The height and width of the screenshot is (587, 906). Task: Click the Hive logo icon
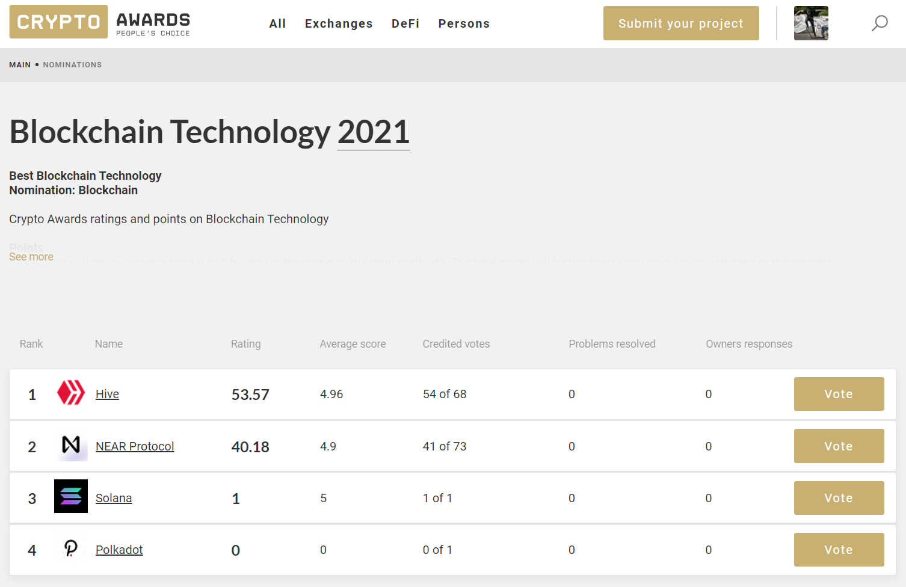click(71, 393)
